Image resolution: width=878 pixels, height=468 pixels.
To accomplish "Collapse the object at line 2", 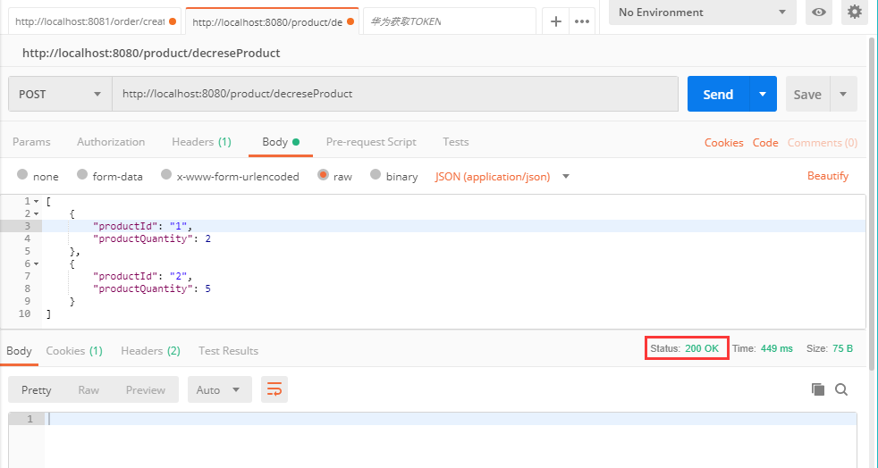I will [x=37, y=213].
